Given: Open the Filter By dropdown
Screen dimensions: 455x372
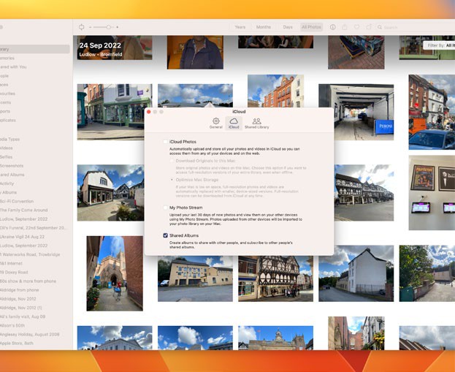Looking at the screenshot, I should click(x=437, y=45).
